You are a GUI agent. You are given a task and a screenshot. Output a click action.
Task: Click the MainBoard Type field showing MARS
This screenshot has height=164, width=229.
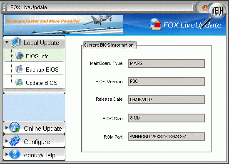[x=166, y=63]
